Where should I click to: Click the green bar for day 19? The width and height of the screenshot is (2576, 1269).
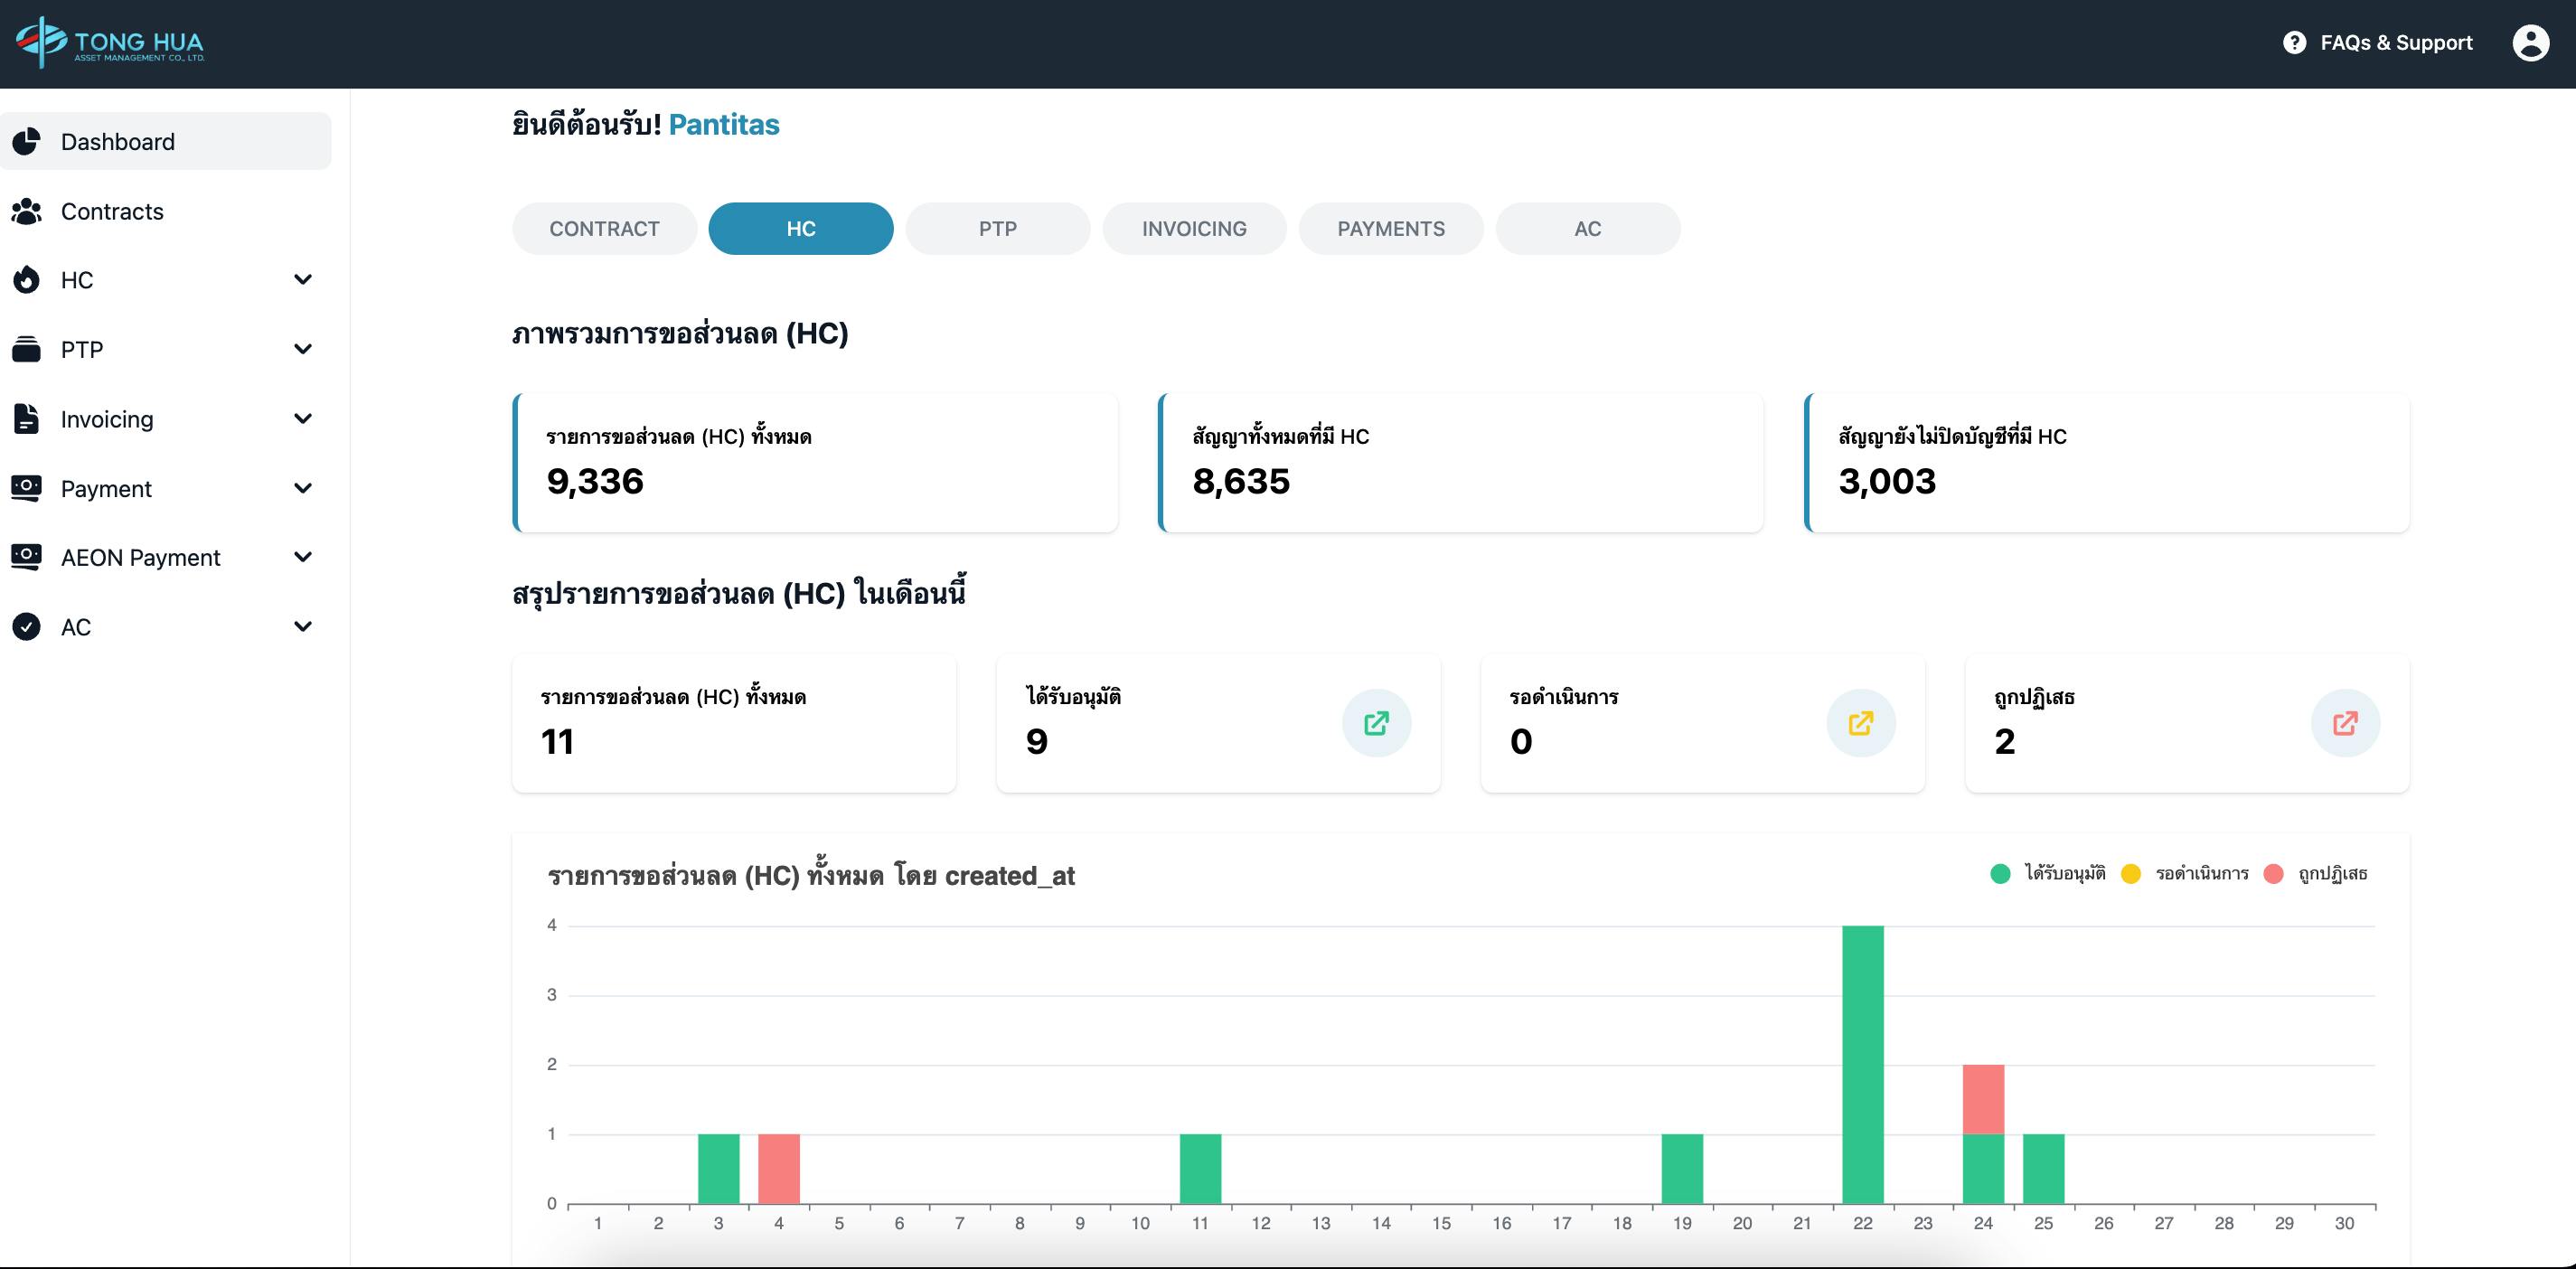pos(1682,1168)
